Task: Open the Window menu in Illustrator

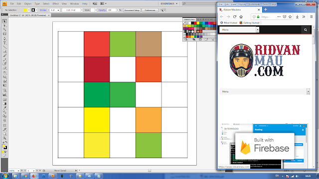Action: (74, 3)
